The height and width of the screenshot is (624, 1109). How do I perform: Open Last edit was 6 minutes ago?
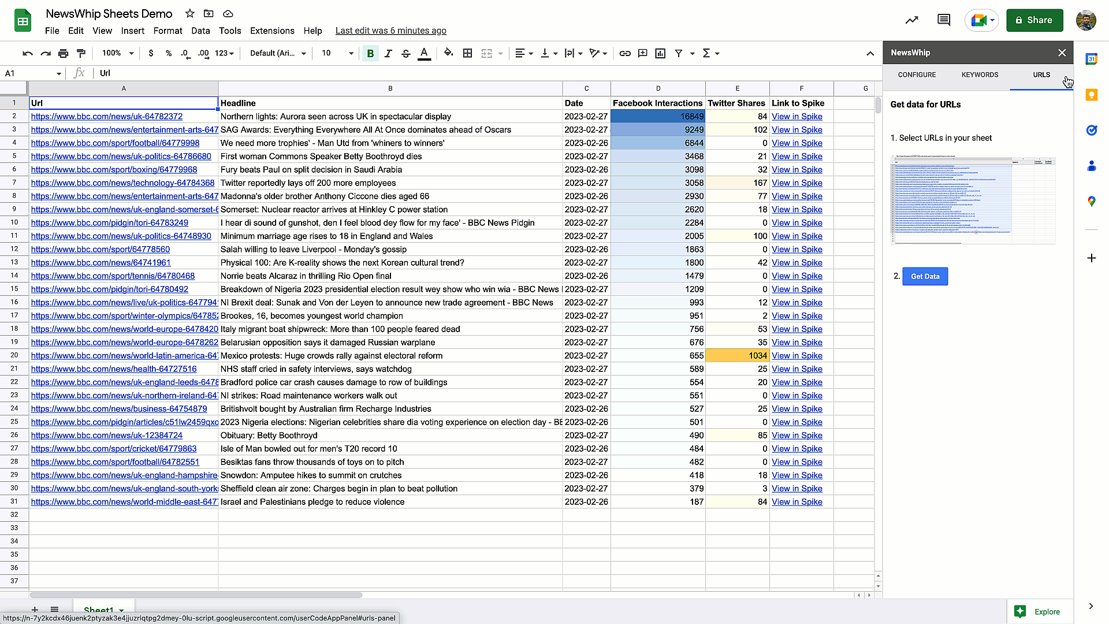tap(390, 31)
